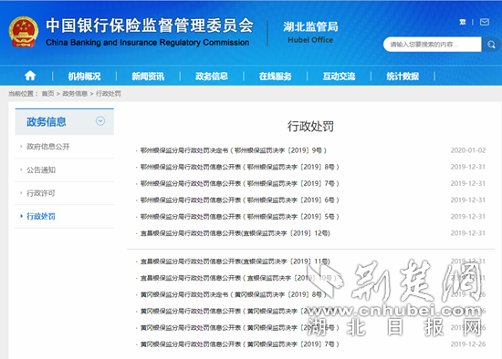Focus the site search input field

433,45
